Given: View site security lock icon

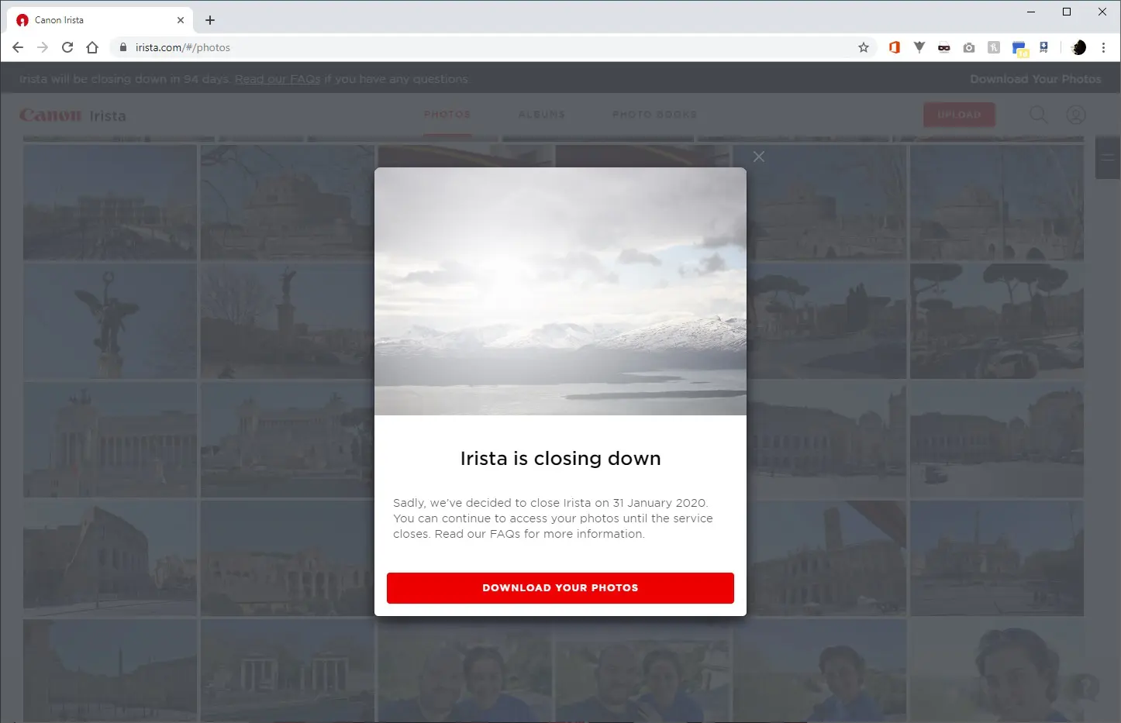Looking at the screenshot, I should (x=122, y=47).
